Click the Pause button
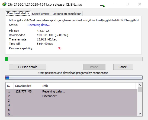Viewport: 148px width, 120px height. (x=94, y=67)
